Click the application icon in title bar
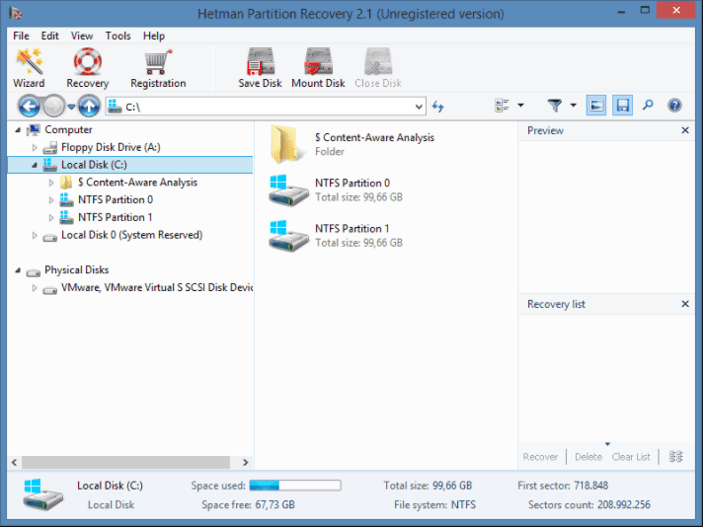 click(x=16, y=14)
